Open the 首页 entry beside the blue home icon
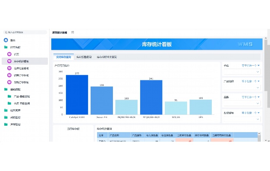Image resolution: width=270 pixels, height=171 pixels. pos(13,40)
